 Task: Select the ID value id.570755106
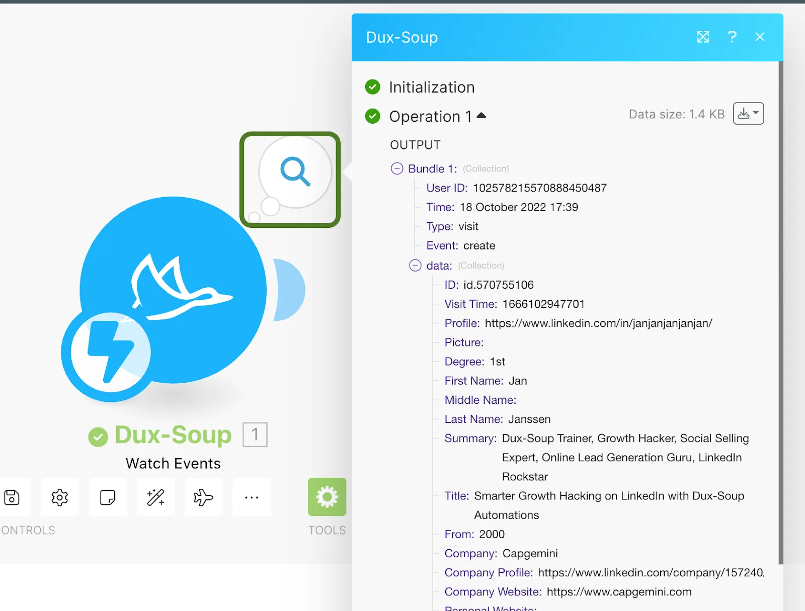(x=499, y=285)
